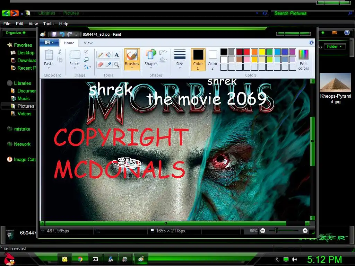The image size is (355, 266).
Task: Click the zoom slider handle
Action: pos(276,231)
